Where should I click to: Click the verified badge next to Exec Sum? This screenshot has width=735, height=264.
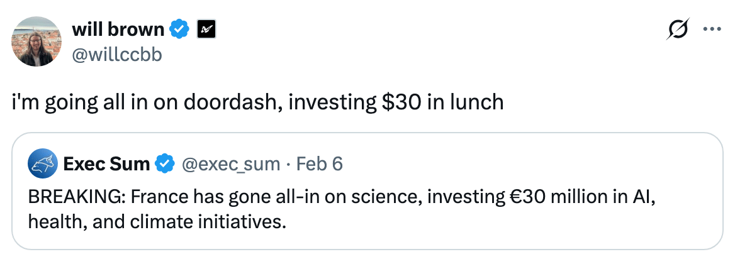(165, 165)
